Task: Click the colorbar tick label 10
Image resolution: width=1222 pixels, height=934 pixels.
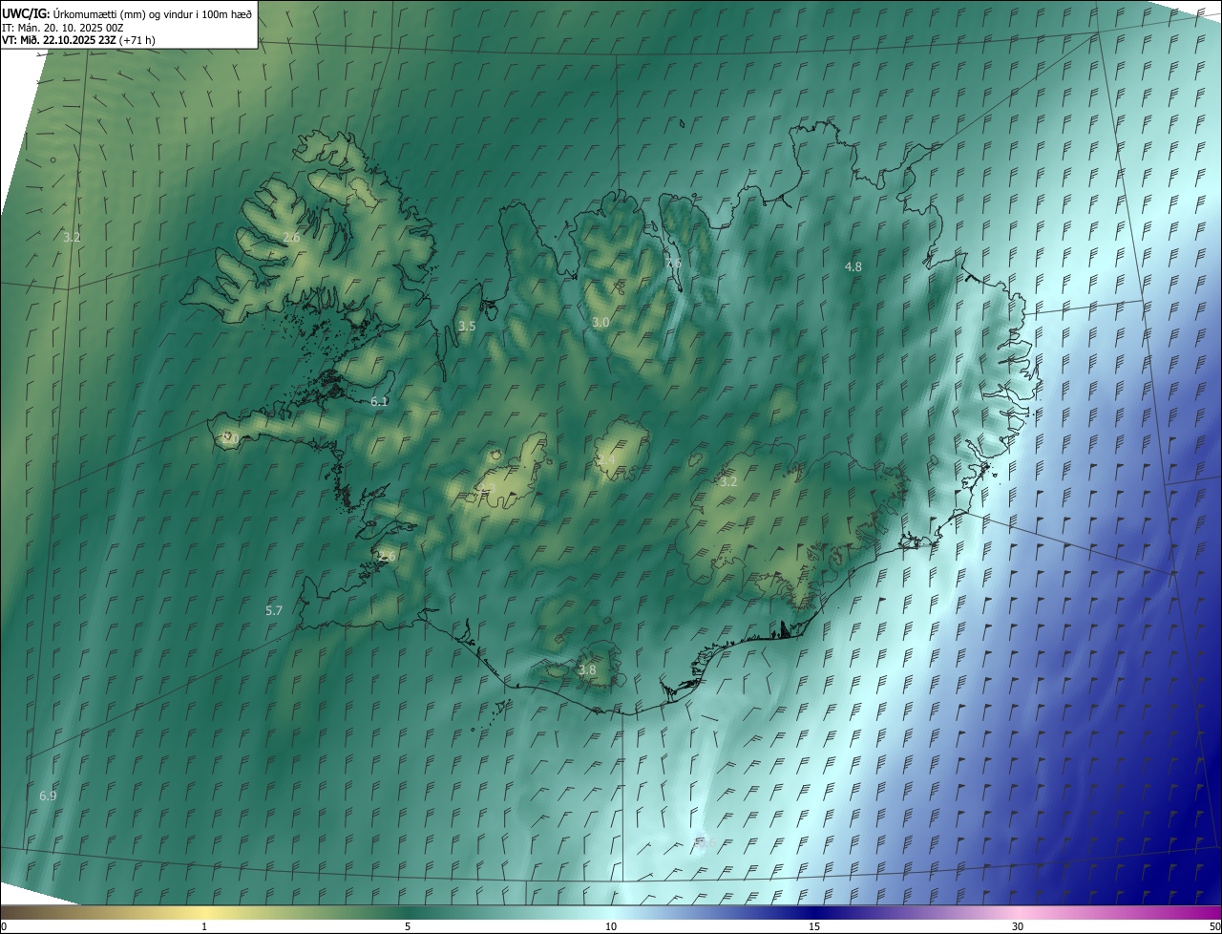Action: pyautogui.click(x=611, y=926)
